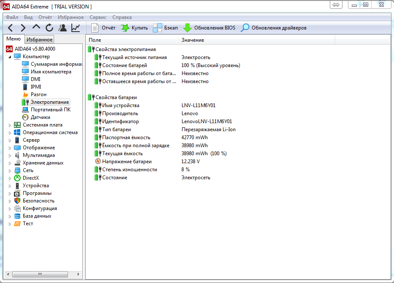
Task: Open the Сервис menu
Action: [98, 17]
